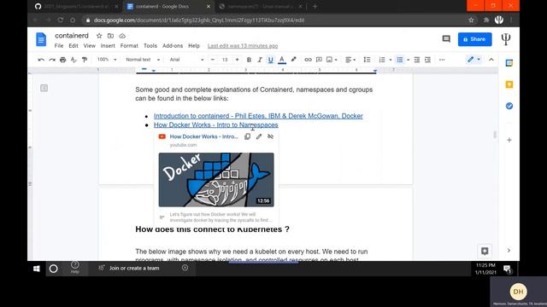Click the Move to folder icon
The height and width of the screenshot is (307, 547).
point(110,36)
